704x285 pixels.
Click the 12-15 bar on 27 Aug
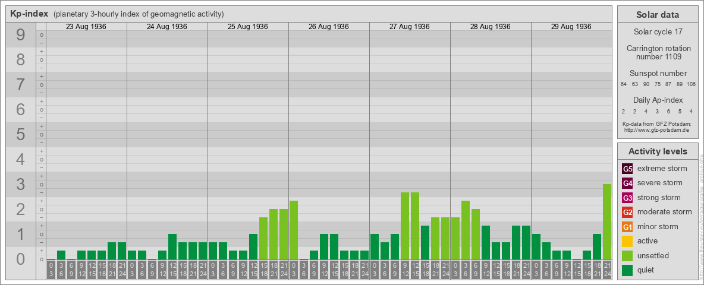[x=415, y=226]
